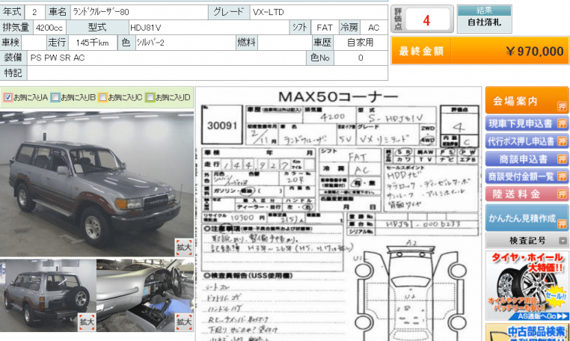Click the 代行ポス押し申込書 button
Viewport: 570px width, 341px height.
527,141
